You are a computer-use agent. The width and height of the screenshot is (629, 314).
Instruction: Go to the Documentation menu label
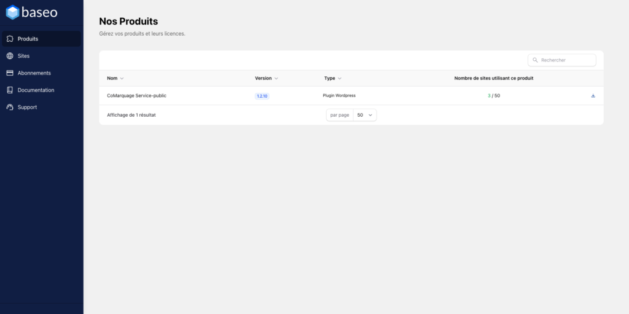(x=36, y=90)
